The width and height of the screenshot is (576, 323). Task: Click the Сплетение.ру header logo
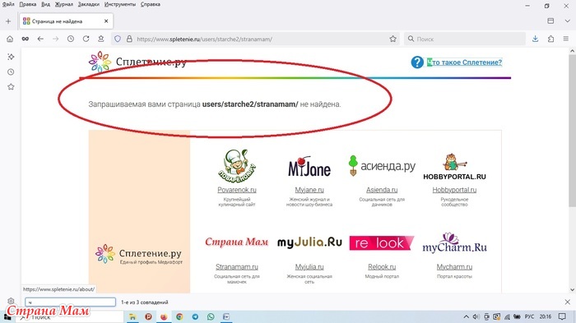point(137,62)
